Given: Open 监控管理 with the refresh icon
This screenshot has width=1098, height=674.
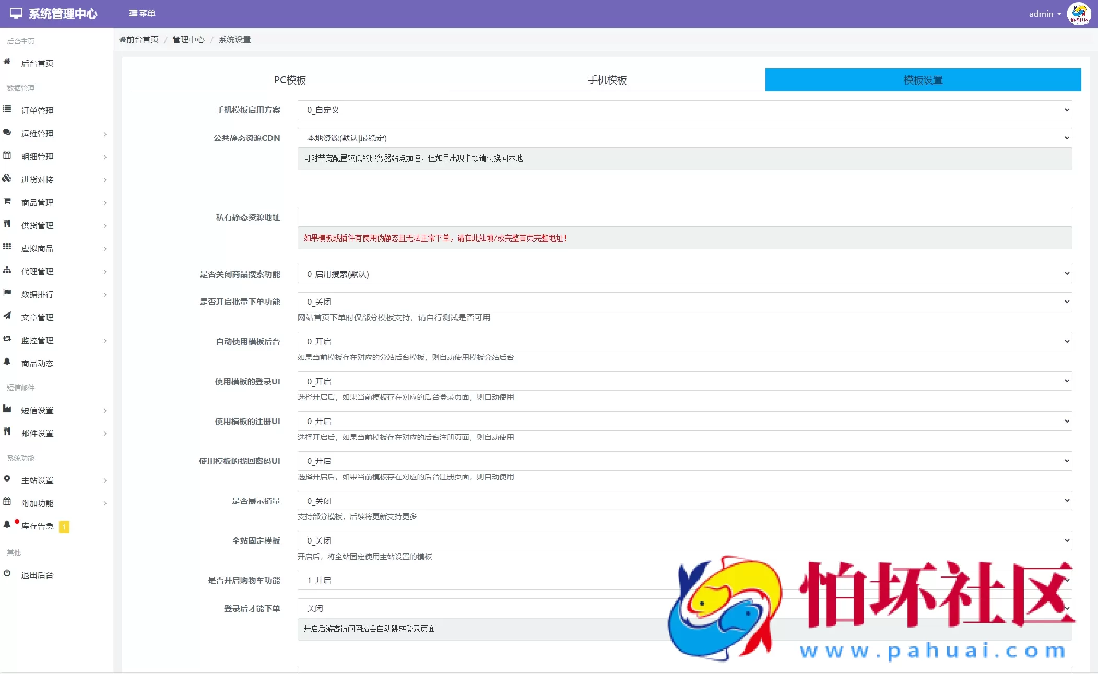Looking at the screenshot, I should (7, 340).
